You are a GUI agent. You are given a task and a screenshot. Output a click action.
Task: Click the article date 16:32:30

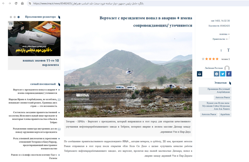[220, 21]
